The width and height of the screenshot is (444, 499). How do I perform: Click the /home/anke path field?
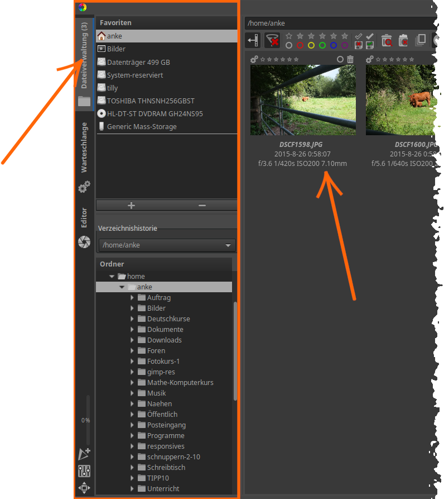[341, 23]
